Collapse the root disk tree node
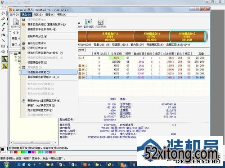Image resolution: width=225 pixels, height=168 pixels. coord(12,53)
